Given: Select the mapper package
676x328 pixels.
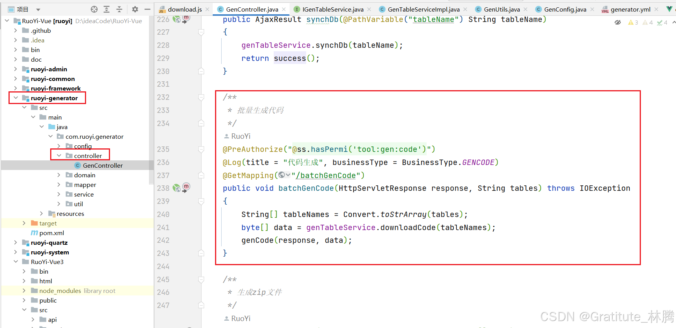Looking at the screenshot, I should coord(85,185).
